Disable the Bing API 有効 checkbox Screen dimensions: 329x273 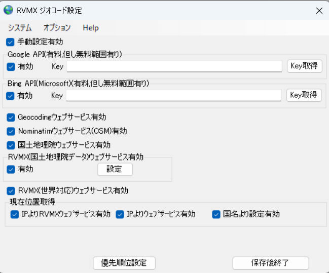(x=10, y=95)
